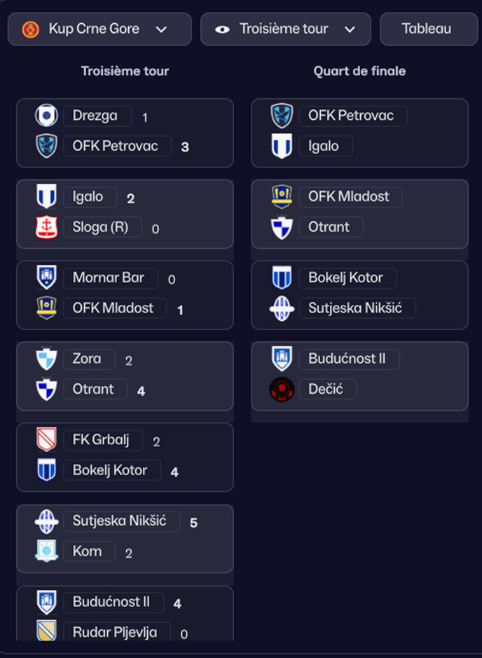Click the Sloga (R) club crest
Image resolution: width=482 pixels, height=658 pixels.
[x=46, y=228]
